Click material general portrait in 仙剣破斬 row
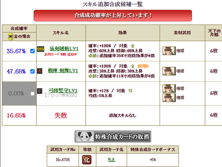This screenshot has width=222, height=167. point(169,51)
